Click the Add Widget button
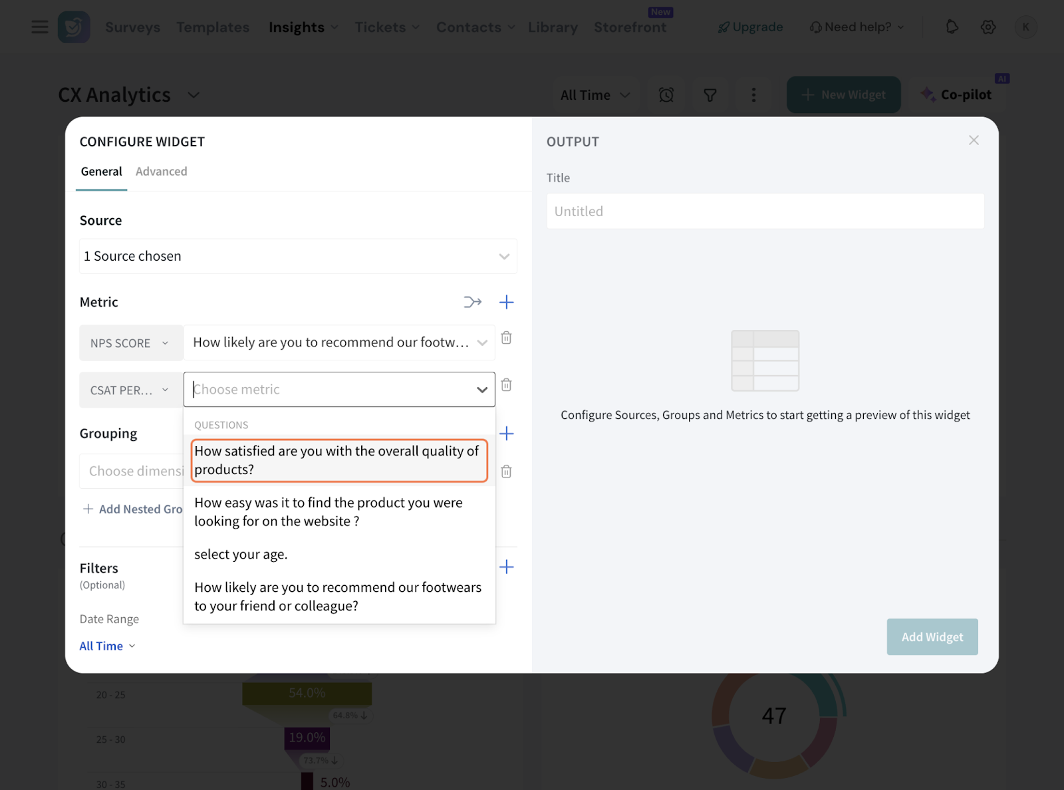The height and width of the screenshot is (790, 1064). [932, 637]
